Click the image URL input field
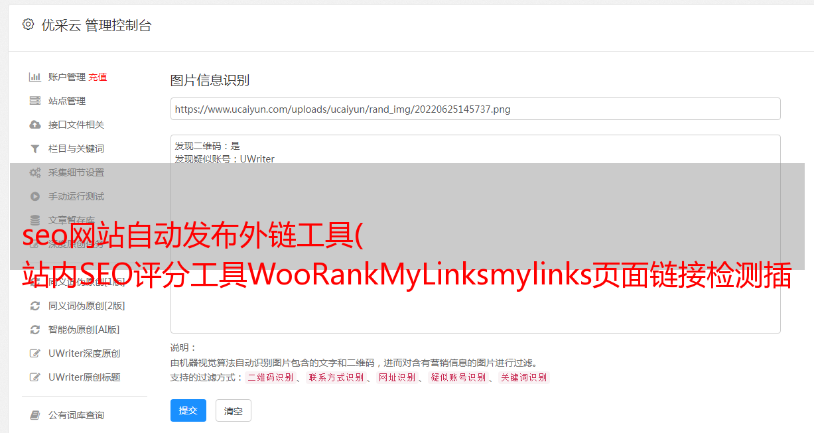The width and height of the screenshot is (814, 433). 475,109
